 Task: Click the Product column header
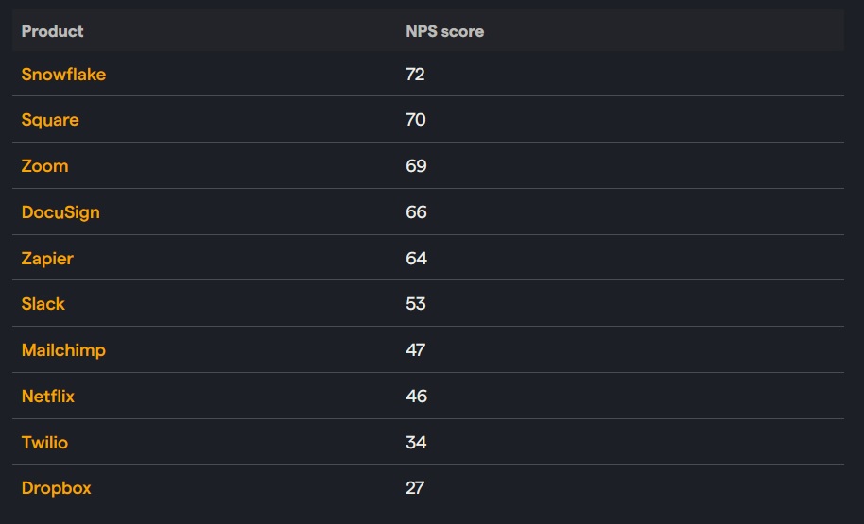[x=53, y=31]
